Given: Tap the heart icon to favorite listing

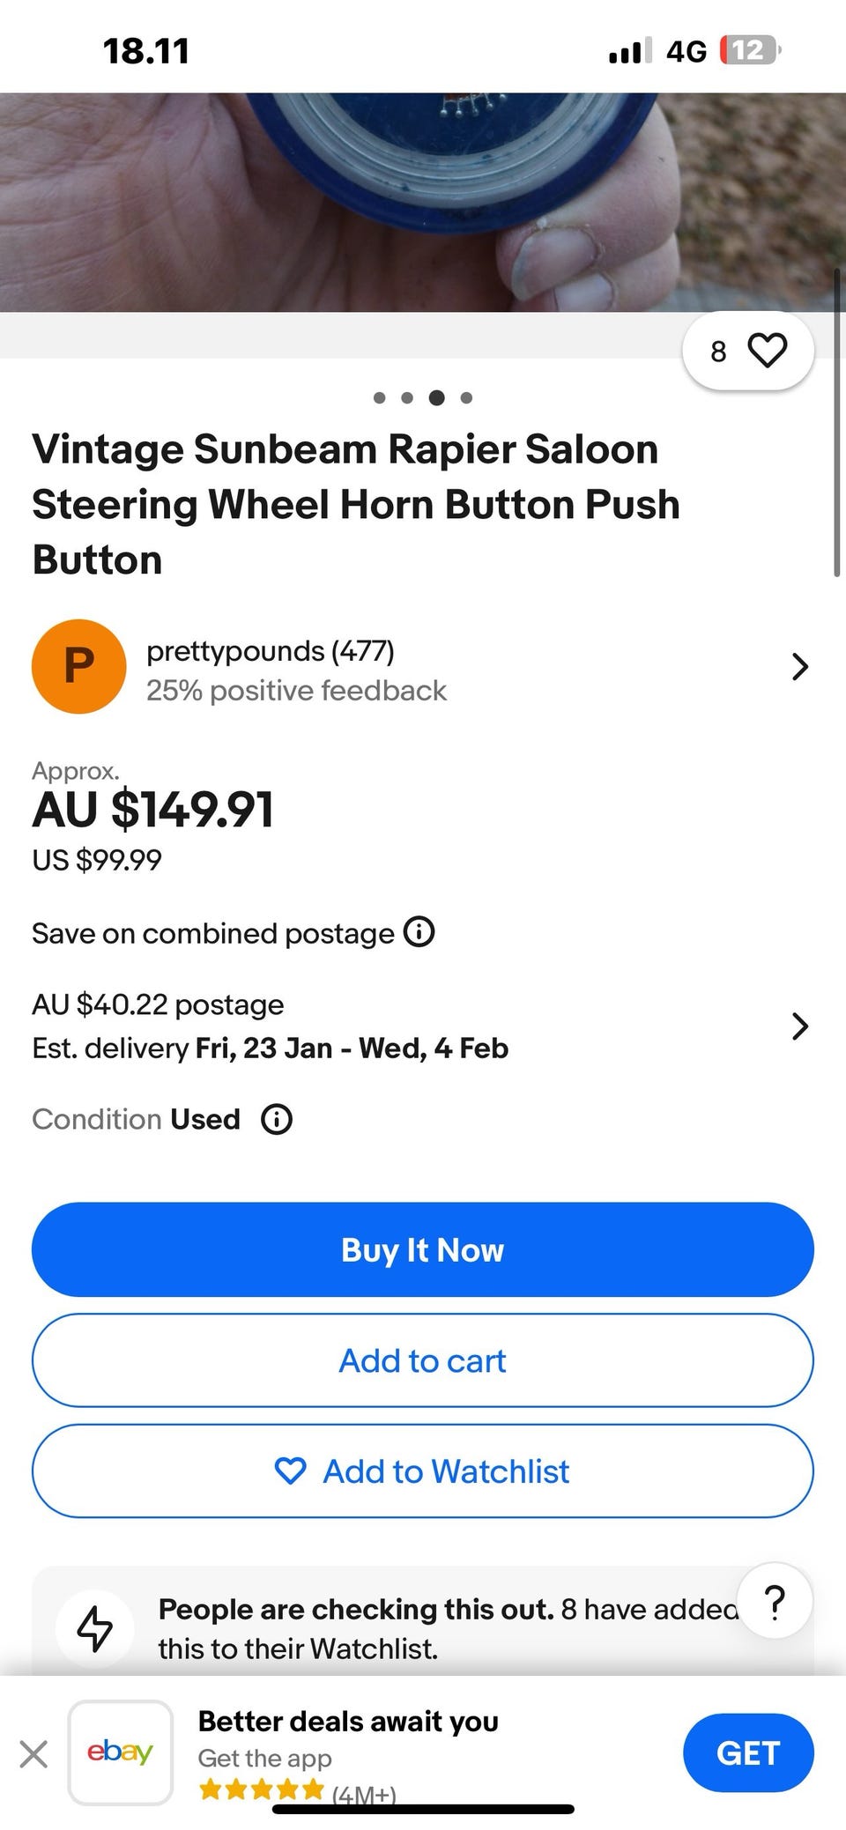Looking at the screenshot, I should [767, 351].
